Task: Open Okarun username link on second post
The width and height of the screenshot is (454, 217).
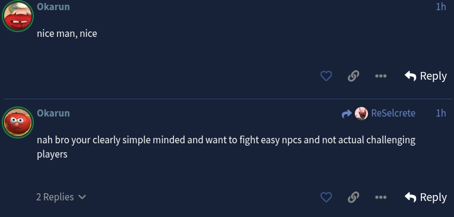Action: [53, 113]
